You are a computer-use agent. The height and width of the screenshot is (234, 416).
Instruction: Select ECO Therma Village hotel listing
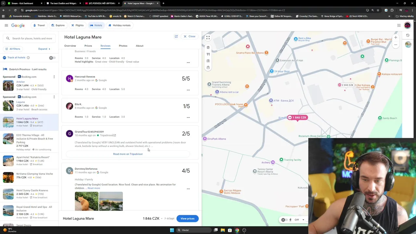click(29, 142)
